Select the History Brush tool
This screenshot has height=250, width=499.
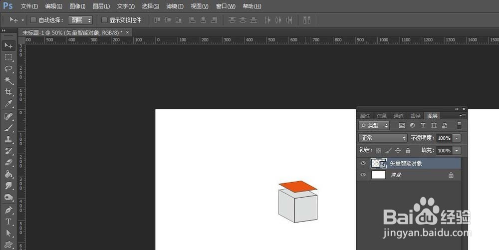click(8, 151)
